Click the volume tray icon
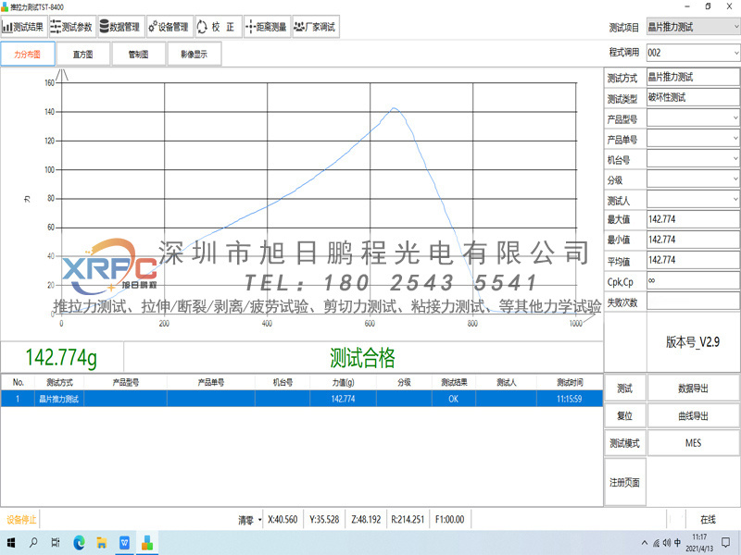Screen dimensions: 741x555 click(x=666, y=543)
